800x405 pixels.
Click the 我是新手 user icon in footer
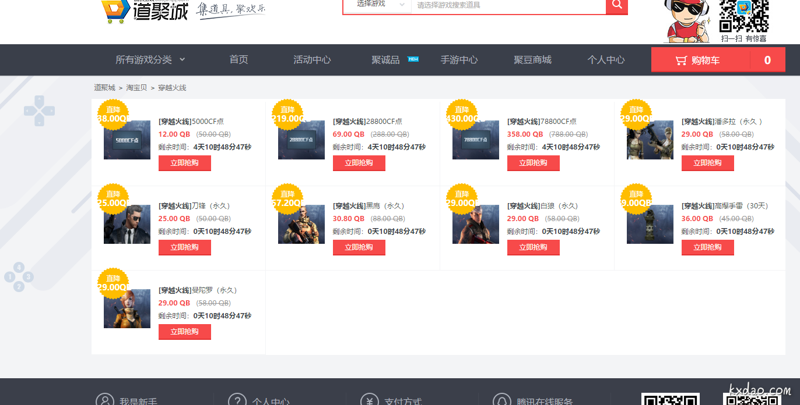[105, 400]
